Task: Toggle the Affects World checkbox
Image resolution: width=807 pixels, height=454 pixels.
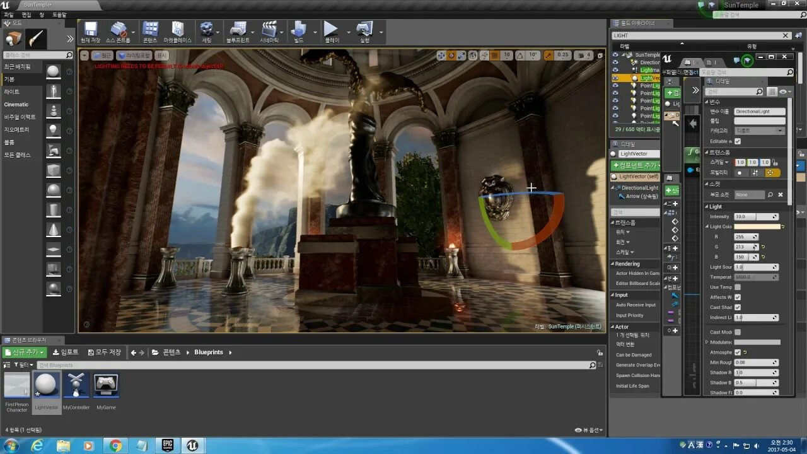Action: coord(738,297)
